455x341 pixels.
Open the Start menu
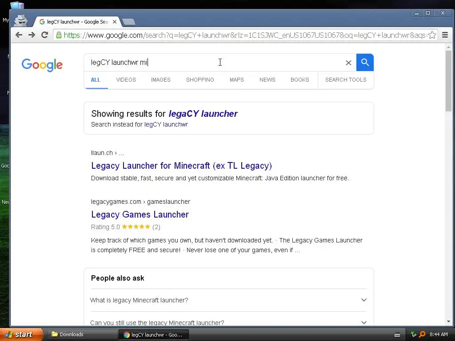point(21,334)
